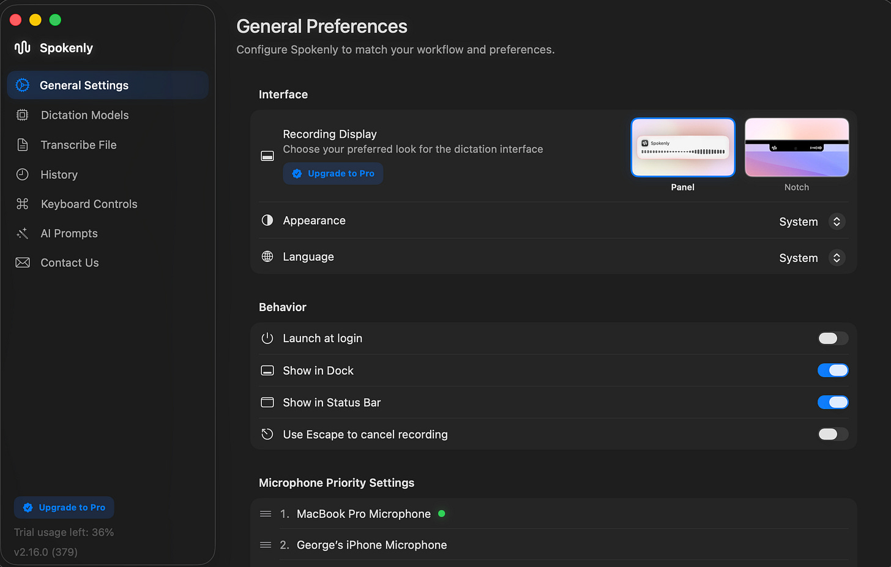891x567 pixels.
Task: Maximize the window with the green button
Action: tap(55, 20)
